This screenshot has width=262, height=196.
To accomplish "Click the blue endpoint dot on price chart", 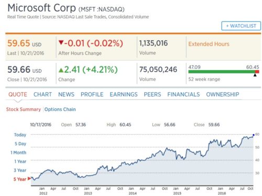I will point(254,135).
